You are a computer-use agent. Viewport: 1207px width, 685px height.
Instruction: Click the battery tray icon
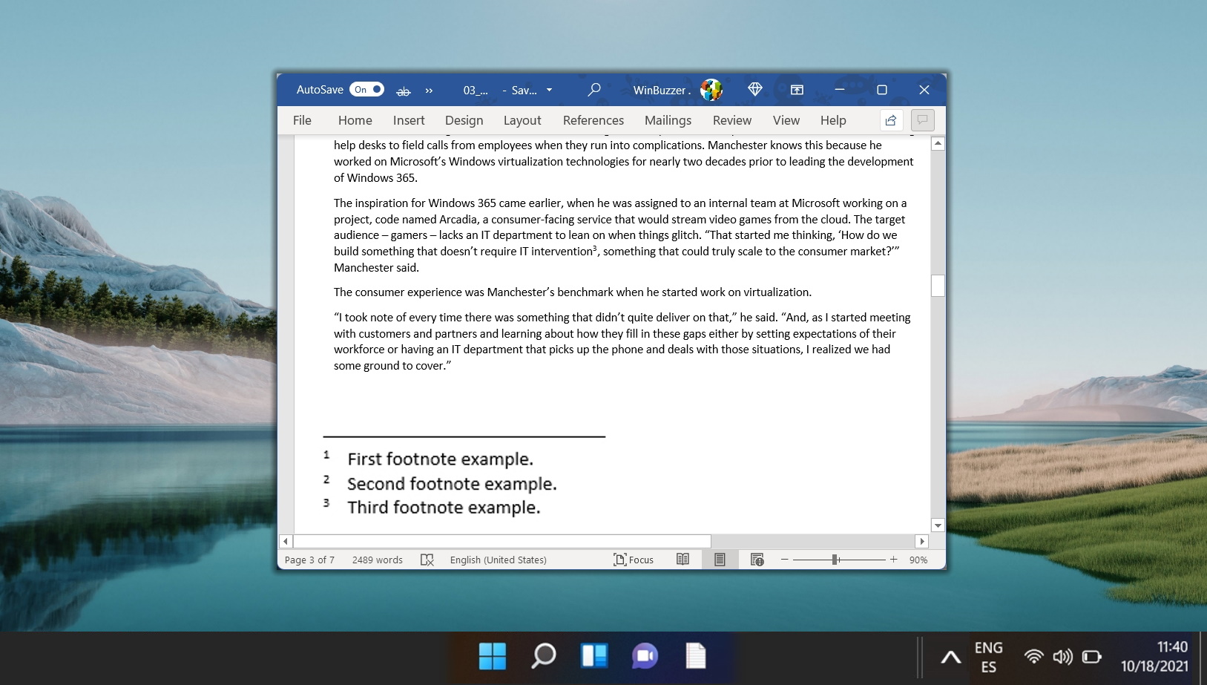(x=1091, y=657)
